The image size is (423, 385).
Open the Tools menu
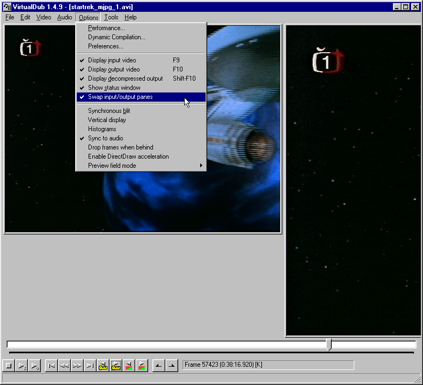[x=111, y=17]
